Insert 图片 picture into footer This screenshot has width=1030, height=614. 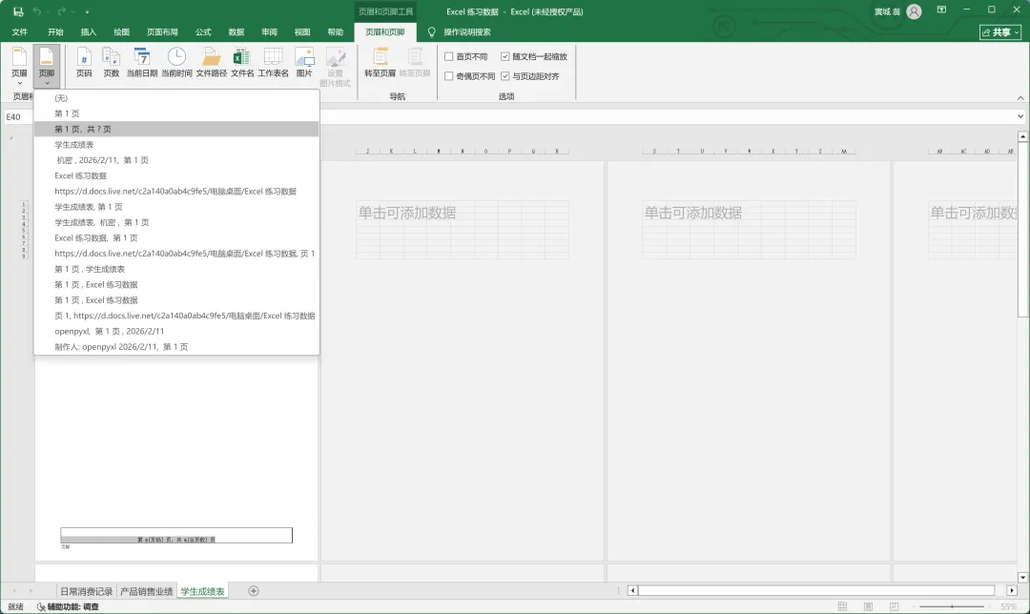tap(304, 63)
